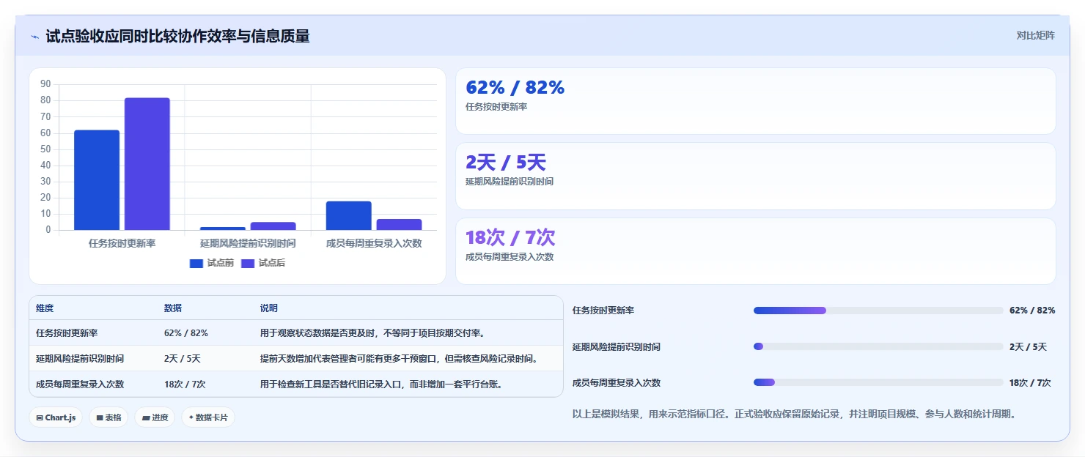
Task: Click the 对比矩阵 label in header
Action: pyautogui.click(x=1035, y=35)
